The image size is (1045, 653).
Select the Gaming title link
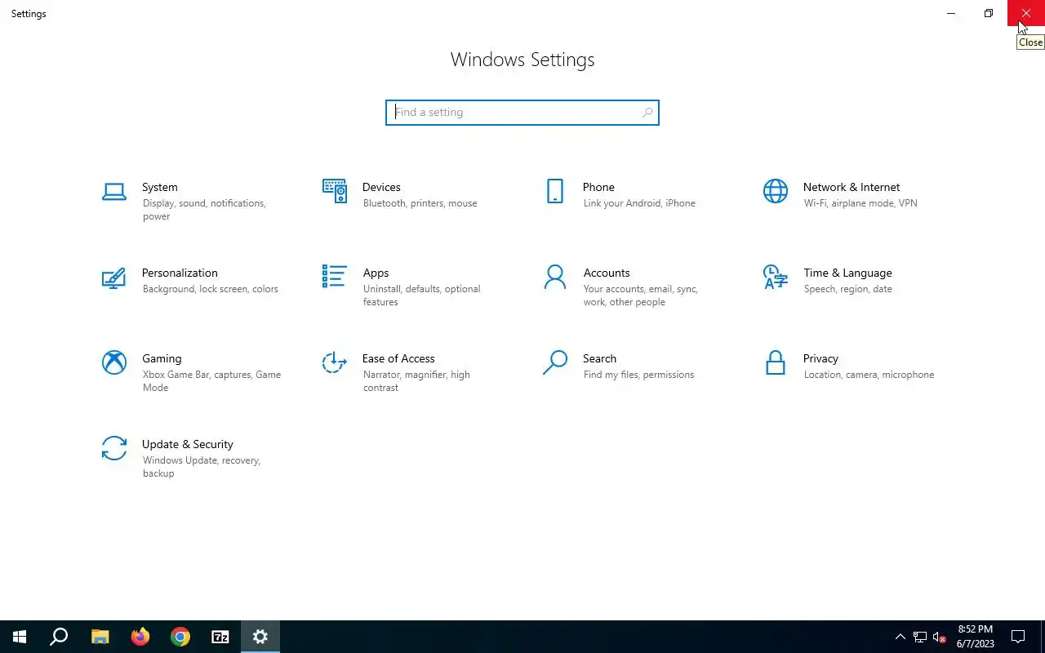tap(162, 358)
